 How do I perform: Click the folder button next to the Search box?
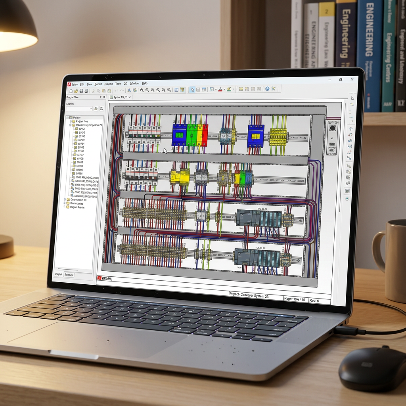[x=96, y=109]
